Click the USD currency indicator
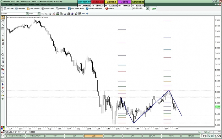 pyautogui.click(x=153, y=9)
